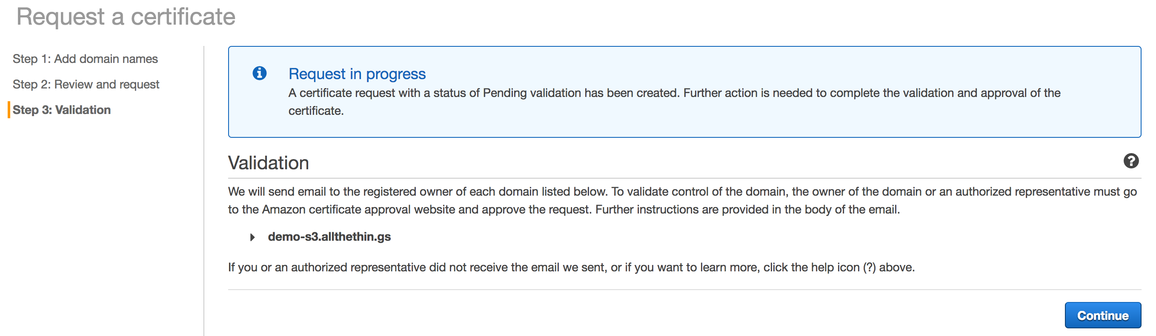Expand the demo-s3.allthethin.gs disclosure triangle
1156x336 pixels.
[x=253, y=237]
